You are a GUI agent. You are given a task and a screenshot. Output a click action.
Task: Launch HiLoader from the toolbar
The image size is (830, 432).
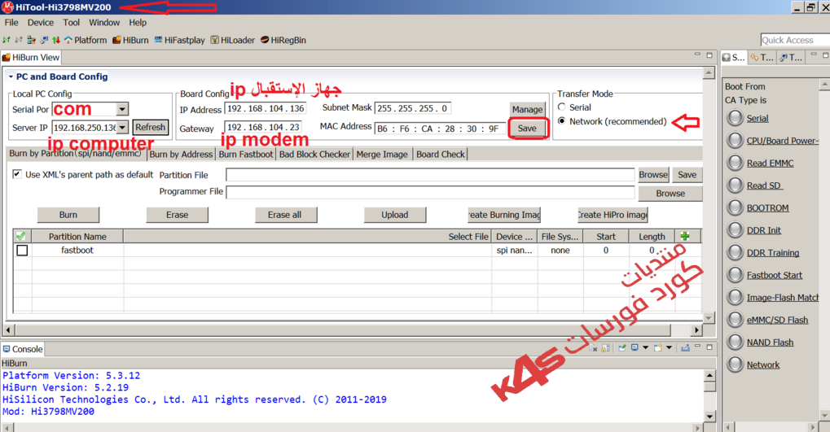click(232, 40)
